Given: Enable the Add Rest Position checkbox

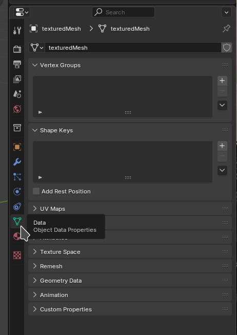Looking at the screenshot, I should click(x=36, y=191).
